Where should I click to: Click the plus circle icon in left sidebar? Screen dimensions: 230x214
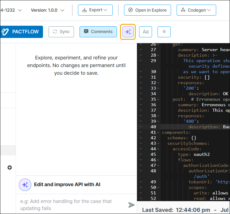coord(10,167)
